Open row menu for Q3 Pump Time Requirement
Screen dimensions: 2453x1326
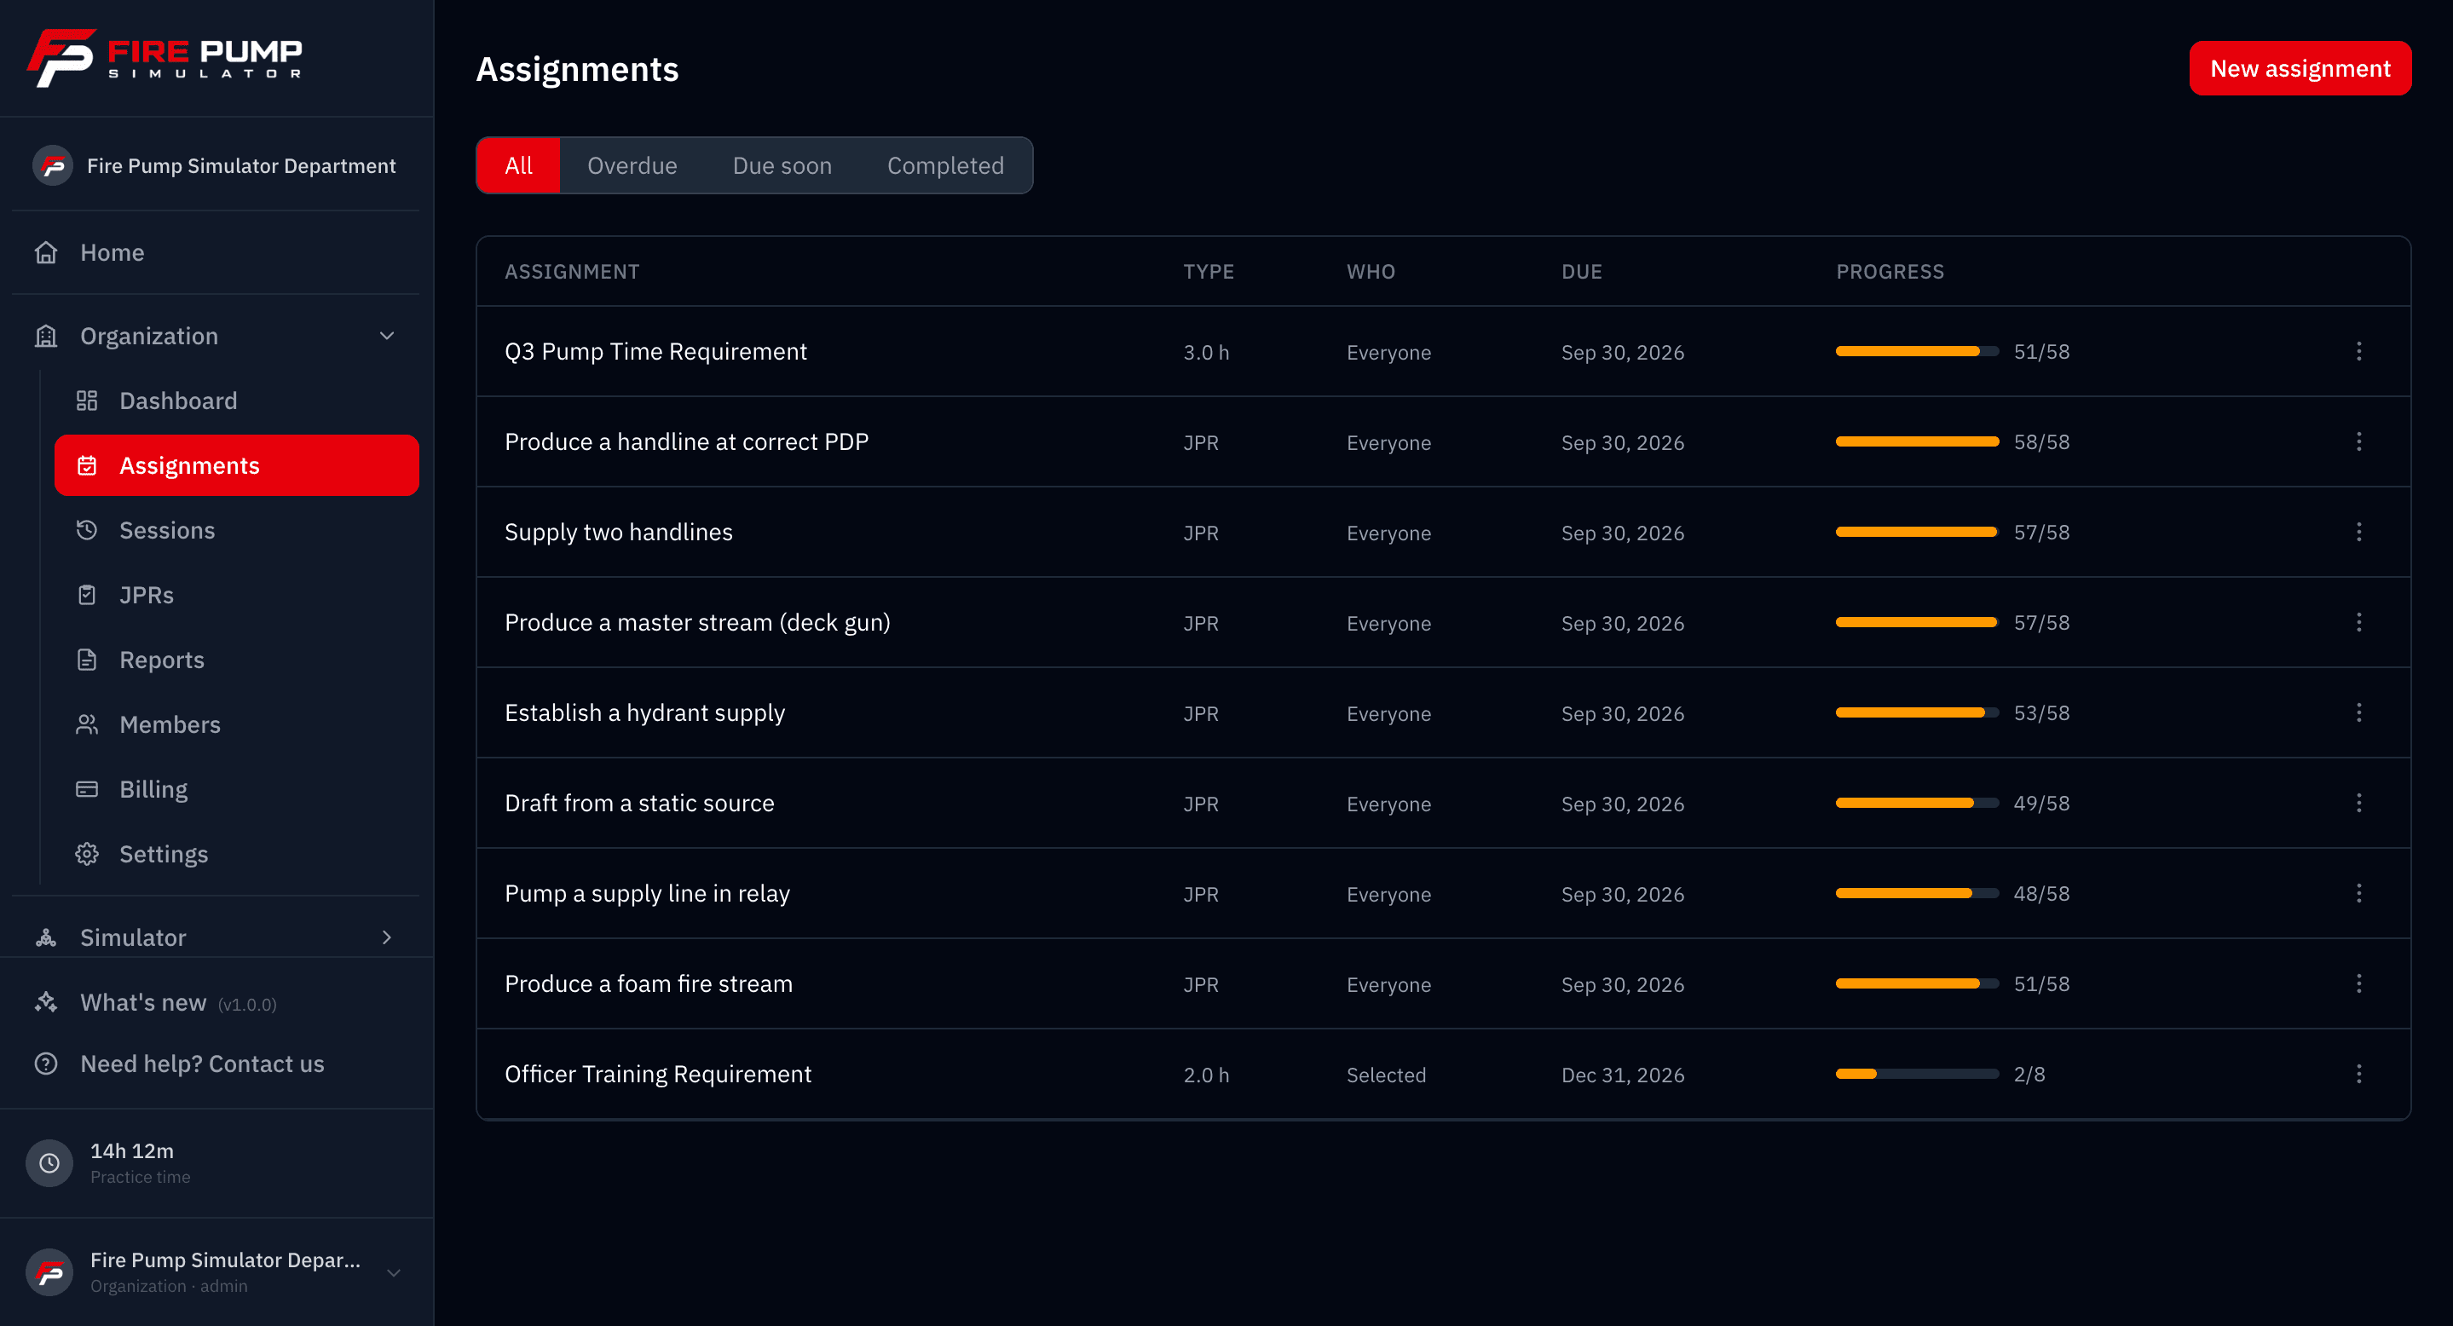(2358, 351)
